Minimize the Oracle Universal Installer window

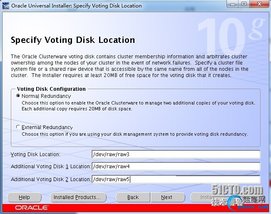233,4
